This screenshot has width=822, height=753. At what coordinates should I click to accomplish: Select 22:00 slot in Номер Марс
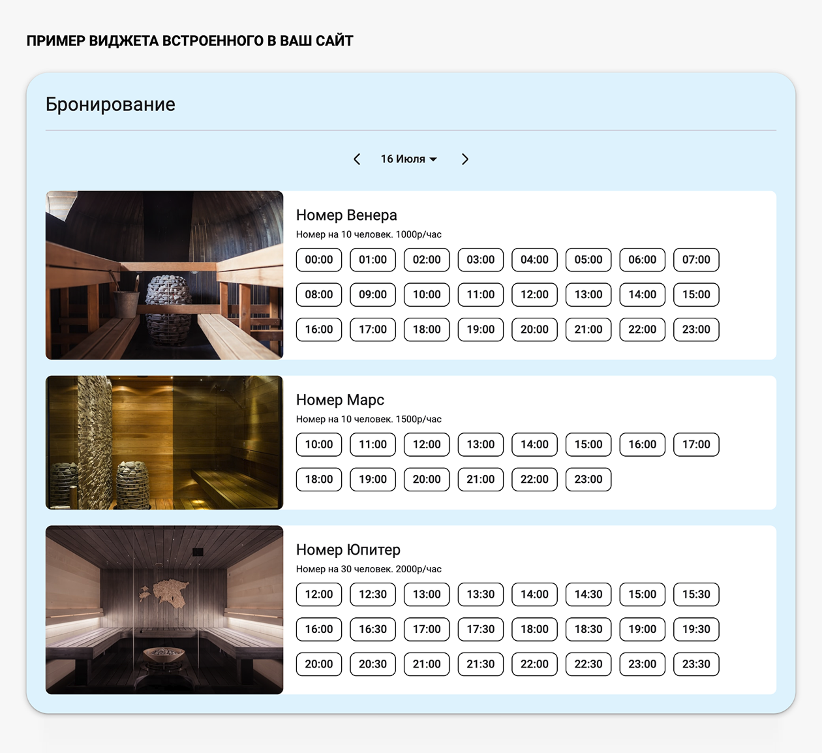[x=535, y=480]
